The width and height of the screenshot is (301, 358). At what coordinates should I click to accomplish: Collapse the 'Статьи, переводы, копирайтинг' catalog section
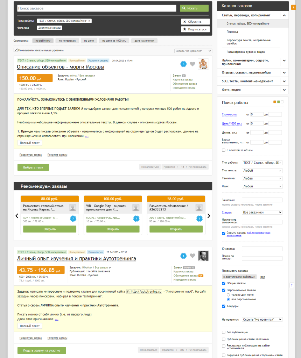click(284, 15)
